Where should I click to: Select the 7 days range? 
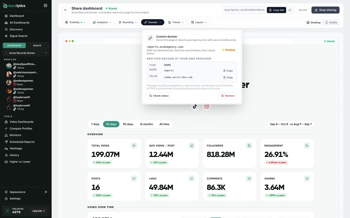[95, 124]
